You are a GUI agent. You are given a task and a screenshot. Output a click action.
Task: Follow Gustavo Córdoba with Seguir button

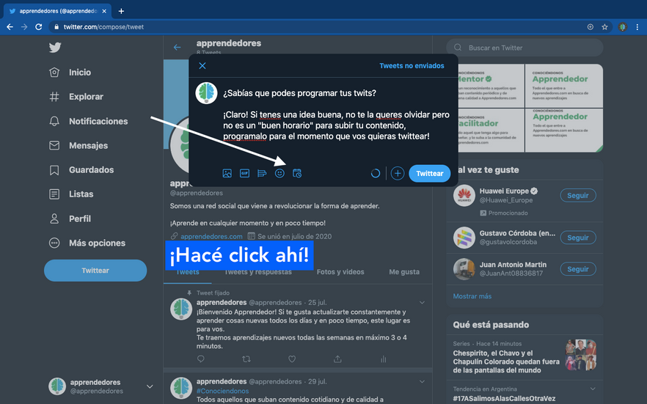578,238
